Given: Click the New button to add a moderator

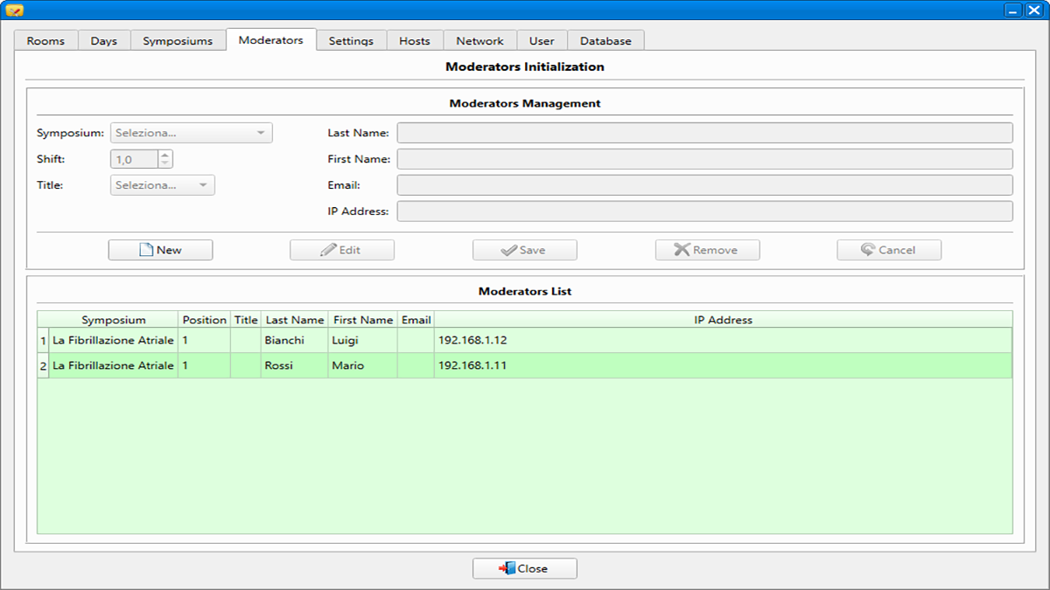Looking at the screenshot, I should tap(160, 250).
